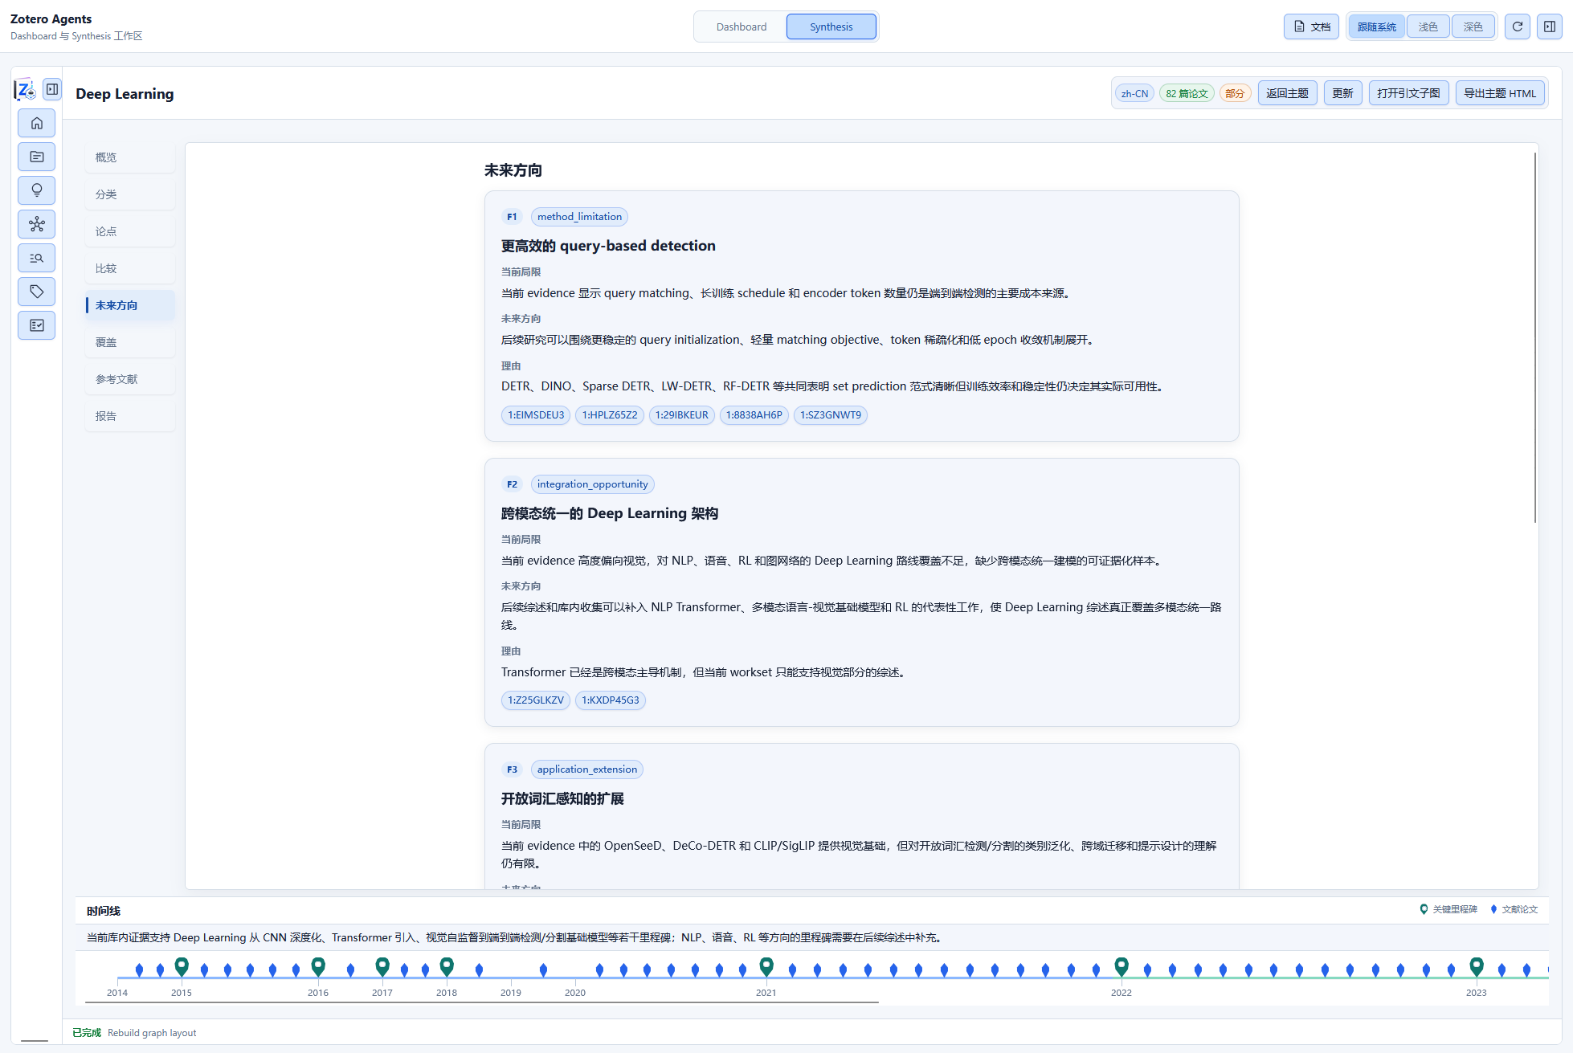This screenshot has height=1053, width=1573.
Task: Click the zh-CN language badge
Action: [x=1134, y=93]
